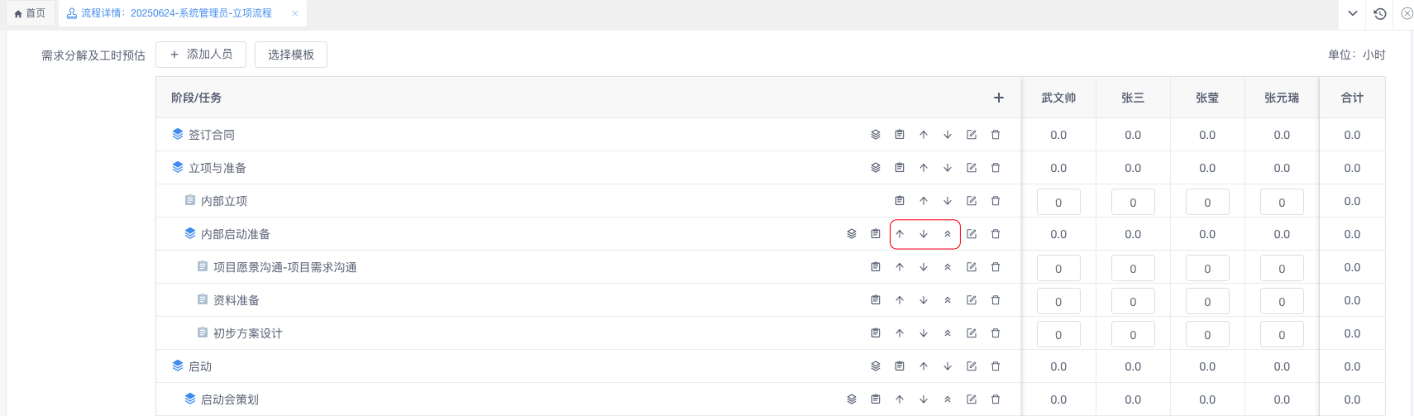Viewport: 1414px width, 416px height.
Task: Edit 项目愿景沟通-项目需求沟通 task
Action: coord(972,267)
